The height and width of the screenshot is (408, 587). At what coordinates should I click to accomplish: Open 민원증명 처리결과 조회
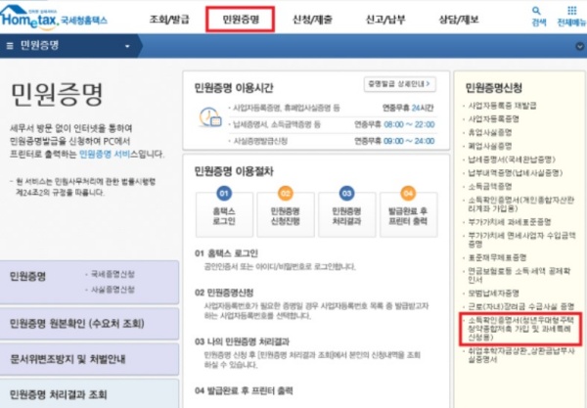[x=89, y=393]
